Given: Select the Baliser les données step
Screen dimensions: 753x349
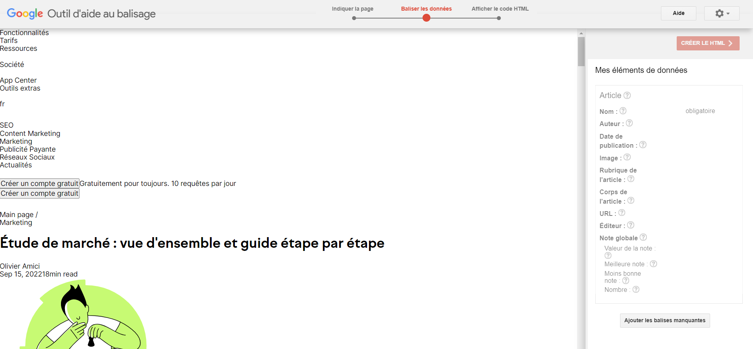Looking at the screenshot, I should tap(426, 9).
